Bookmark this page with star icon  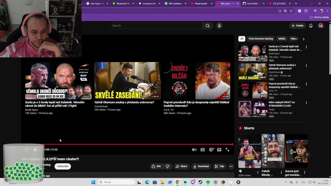291,11
